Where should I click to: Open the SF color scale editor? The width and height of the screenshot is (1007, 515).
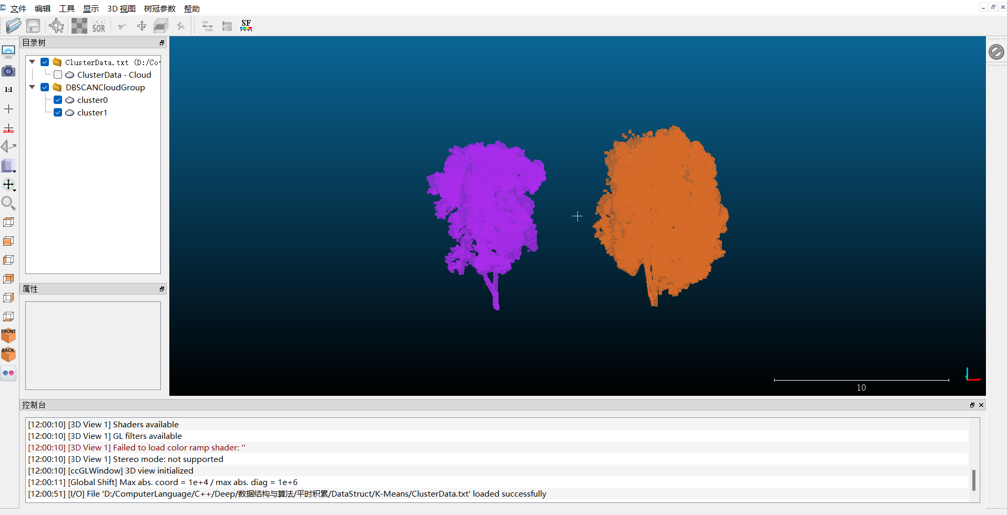coord(246,25)
